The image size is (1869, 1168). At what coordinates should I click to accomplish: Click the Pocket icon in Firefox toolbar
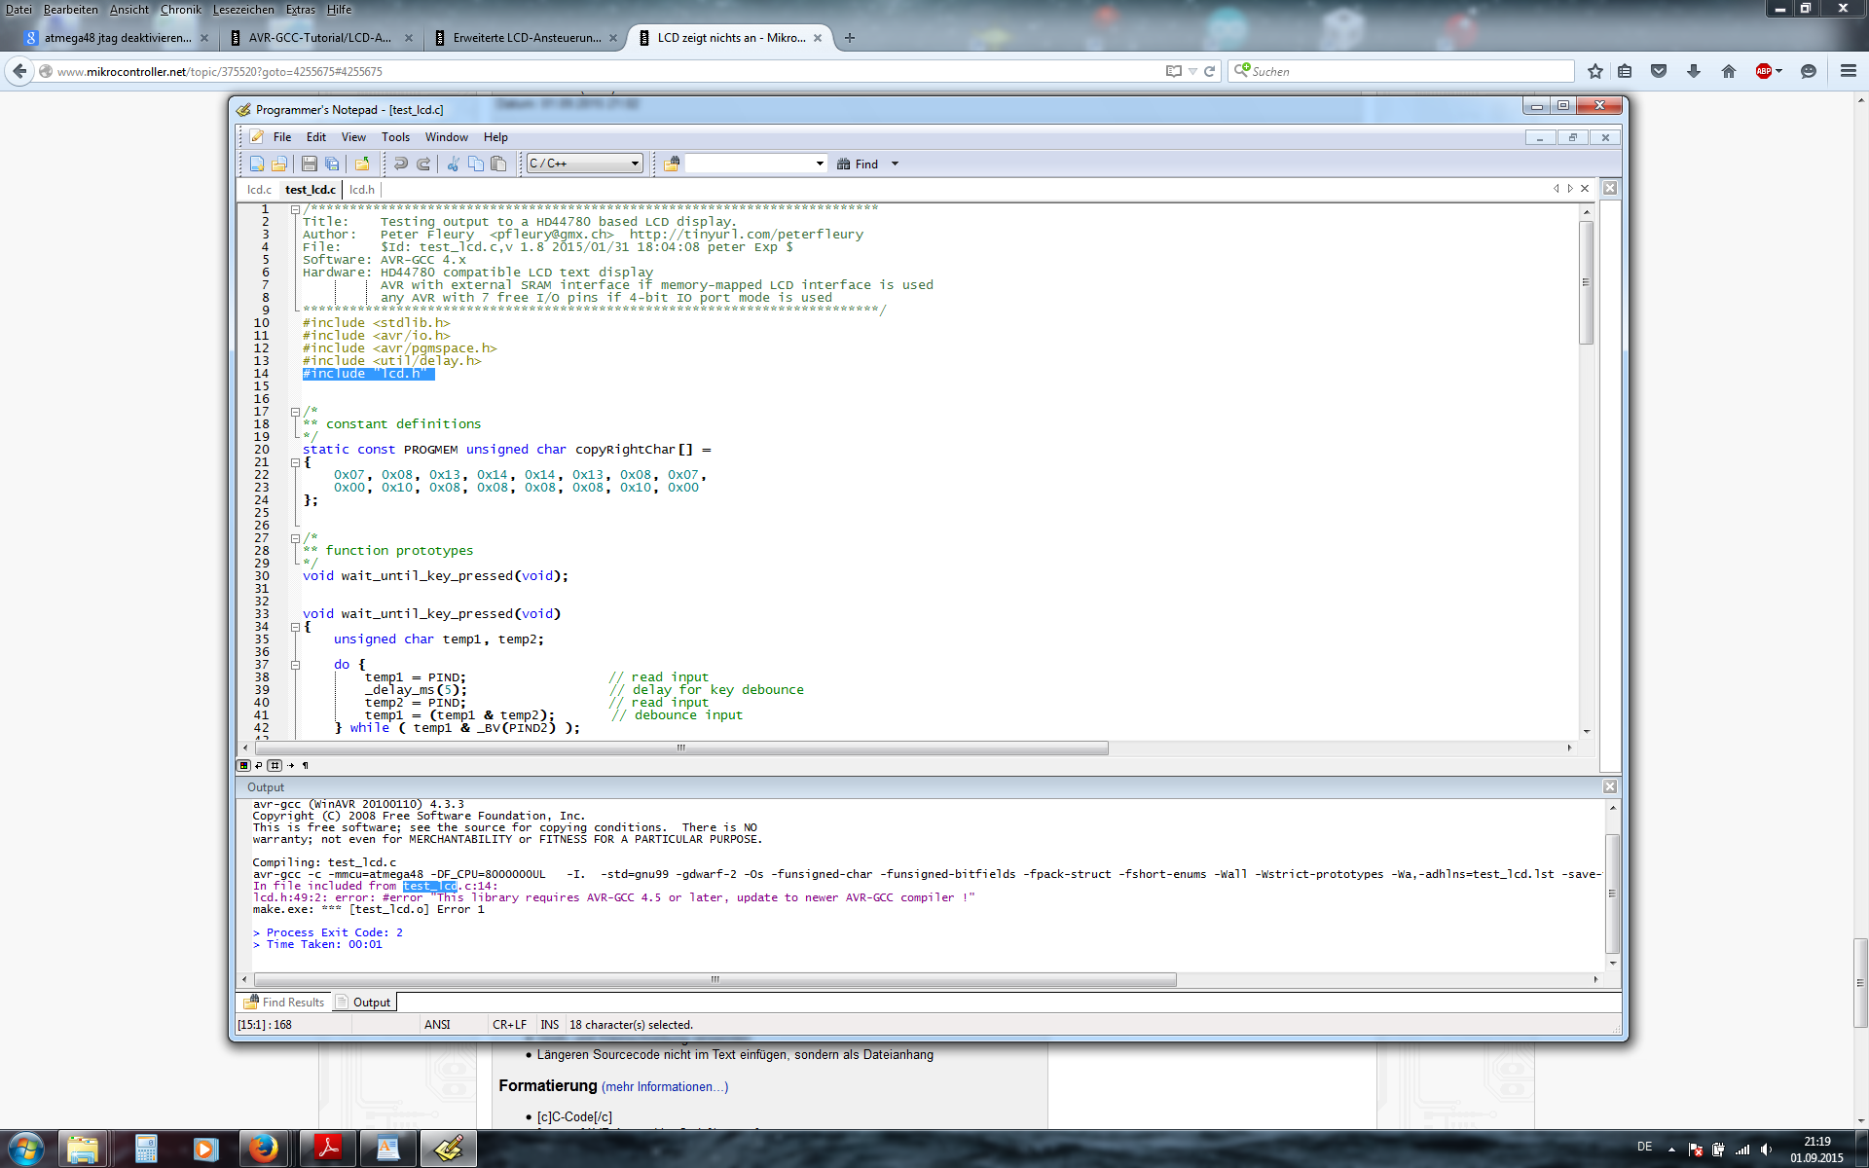tap(1659, 71)
